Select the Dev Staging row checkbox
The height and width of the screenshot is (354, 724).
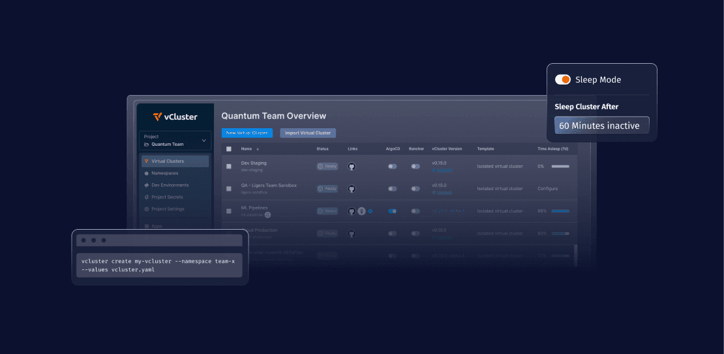pyautogui.click(x=228, y=167)
